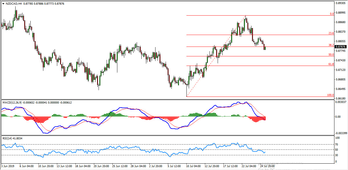348x170 pixels.
Task: Open the NZDCAD symbol dropdown triangle
Action: 3,4
